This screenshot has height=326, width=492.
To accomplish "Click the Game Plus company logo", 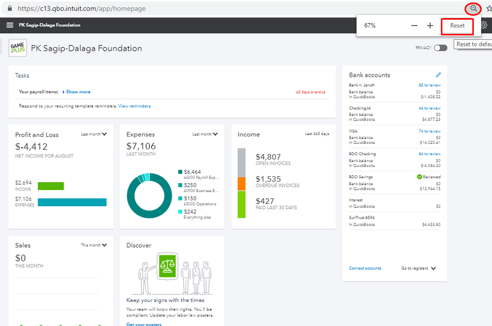I will pyautogui.click(x=18, y=48).
